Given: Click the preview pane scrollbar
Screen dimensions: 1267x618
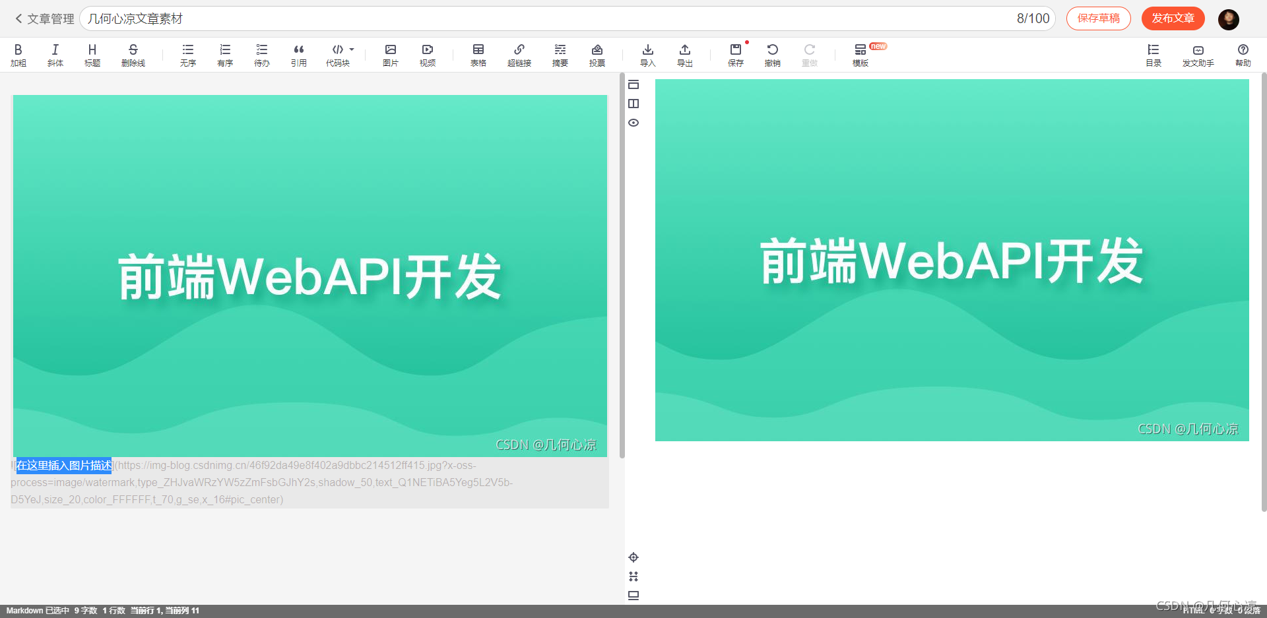Looking at the screenshot, I should [1264, 293].
